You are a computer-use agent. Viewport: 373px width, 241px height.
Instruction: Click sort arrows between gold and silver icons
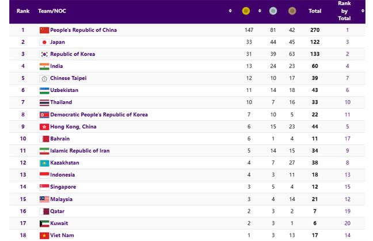point(260,10)
